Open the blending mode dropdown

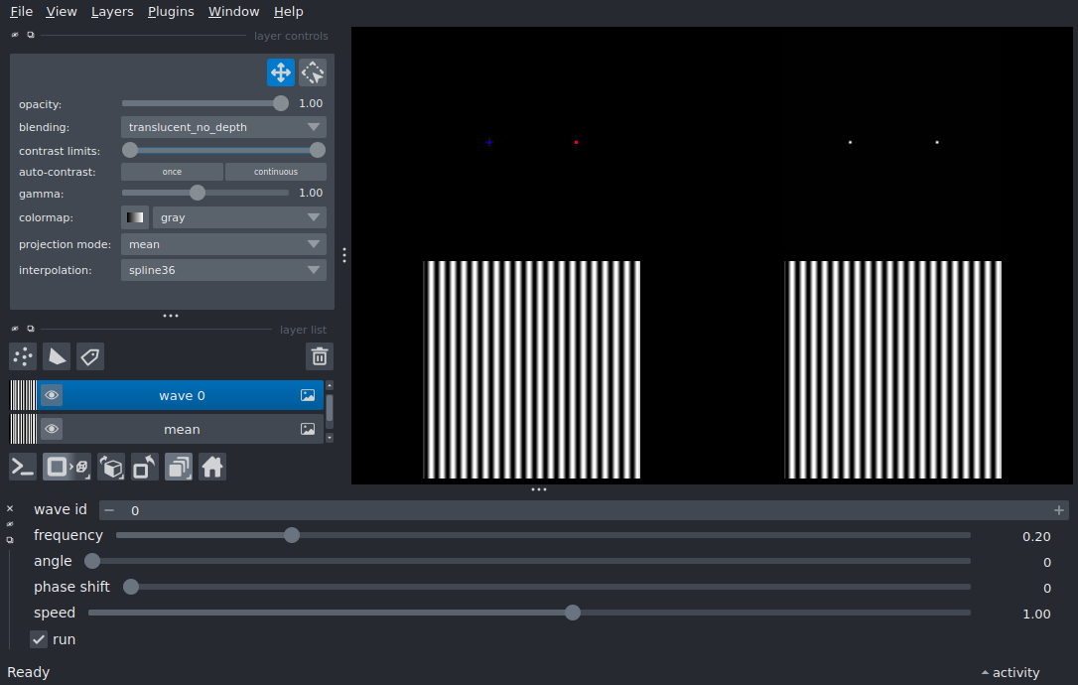tap(223, 127)
